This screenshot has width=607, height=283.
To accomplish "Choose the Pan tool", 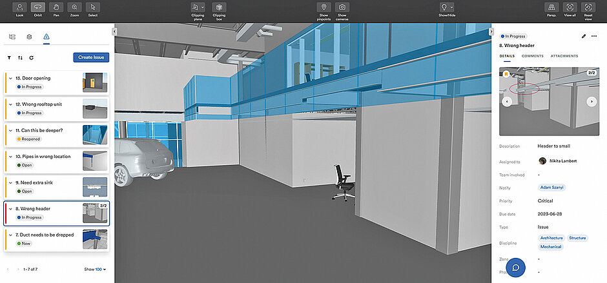I will click(x=55, y=9).
